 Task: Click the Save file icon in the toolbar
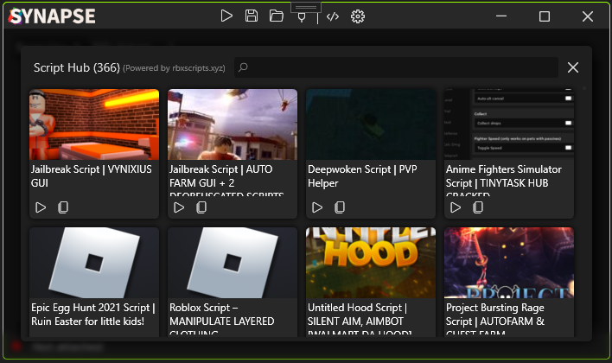(x=252, y=16)
